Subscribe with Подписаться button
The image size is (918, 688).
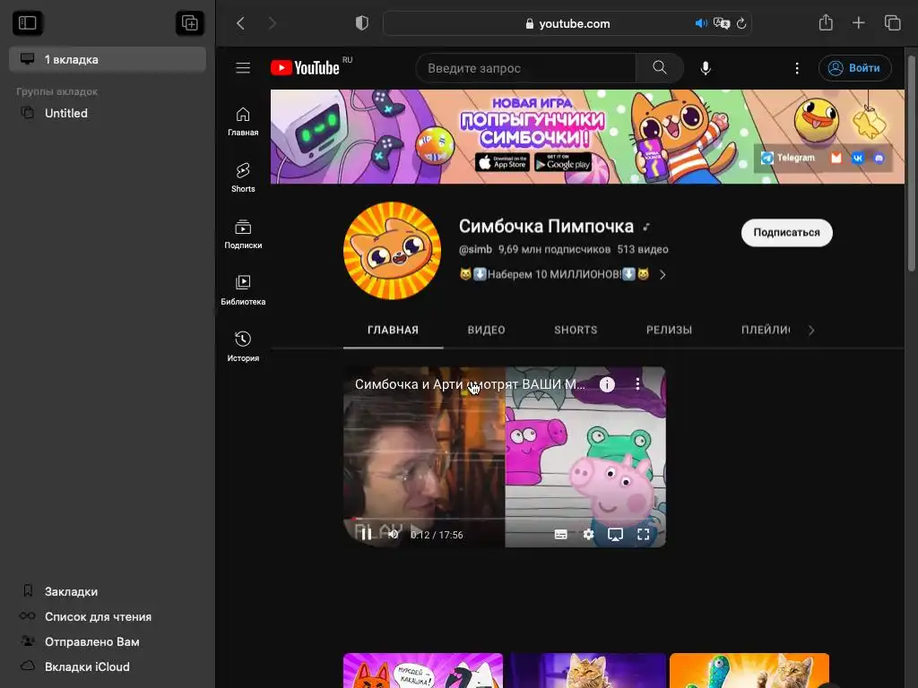tap(786, 232)
